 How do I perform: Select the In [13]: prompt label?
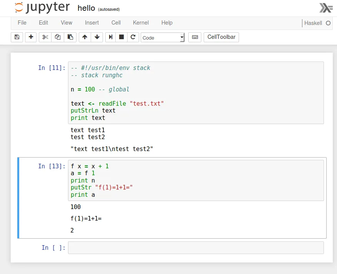(52, 166)
